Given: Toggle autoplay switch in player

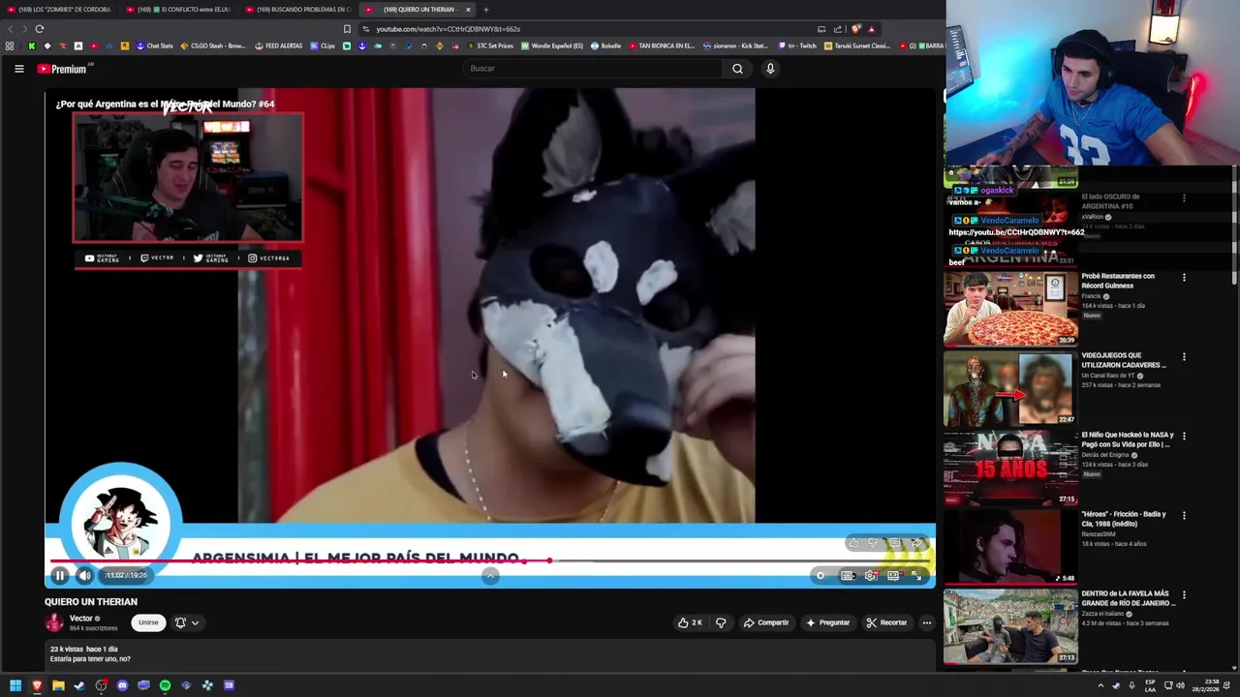Looking at the screenshot, I should pyautogui.click(x=821, y=575).
